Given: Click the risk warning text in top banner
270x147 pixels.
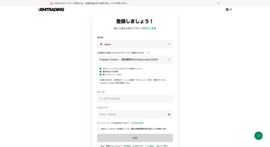Looking at the screenshot, I should tap(91, 3).
